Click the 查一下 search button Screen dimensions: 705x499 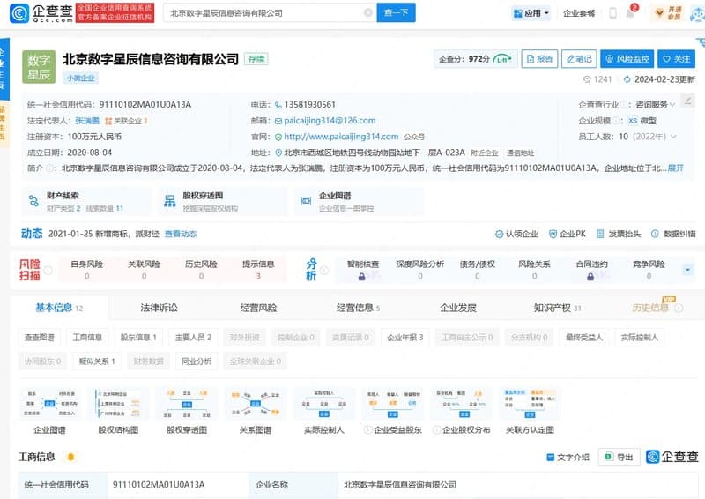(396, 12)
